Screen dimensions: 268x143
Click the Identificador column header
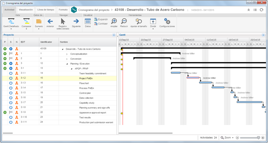pyautogui.click(x=49, y=42)
